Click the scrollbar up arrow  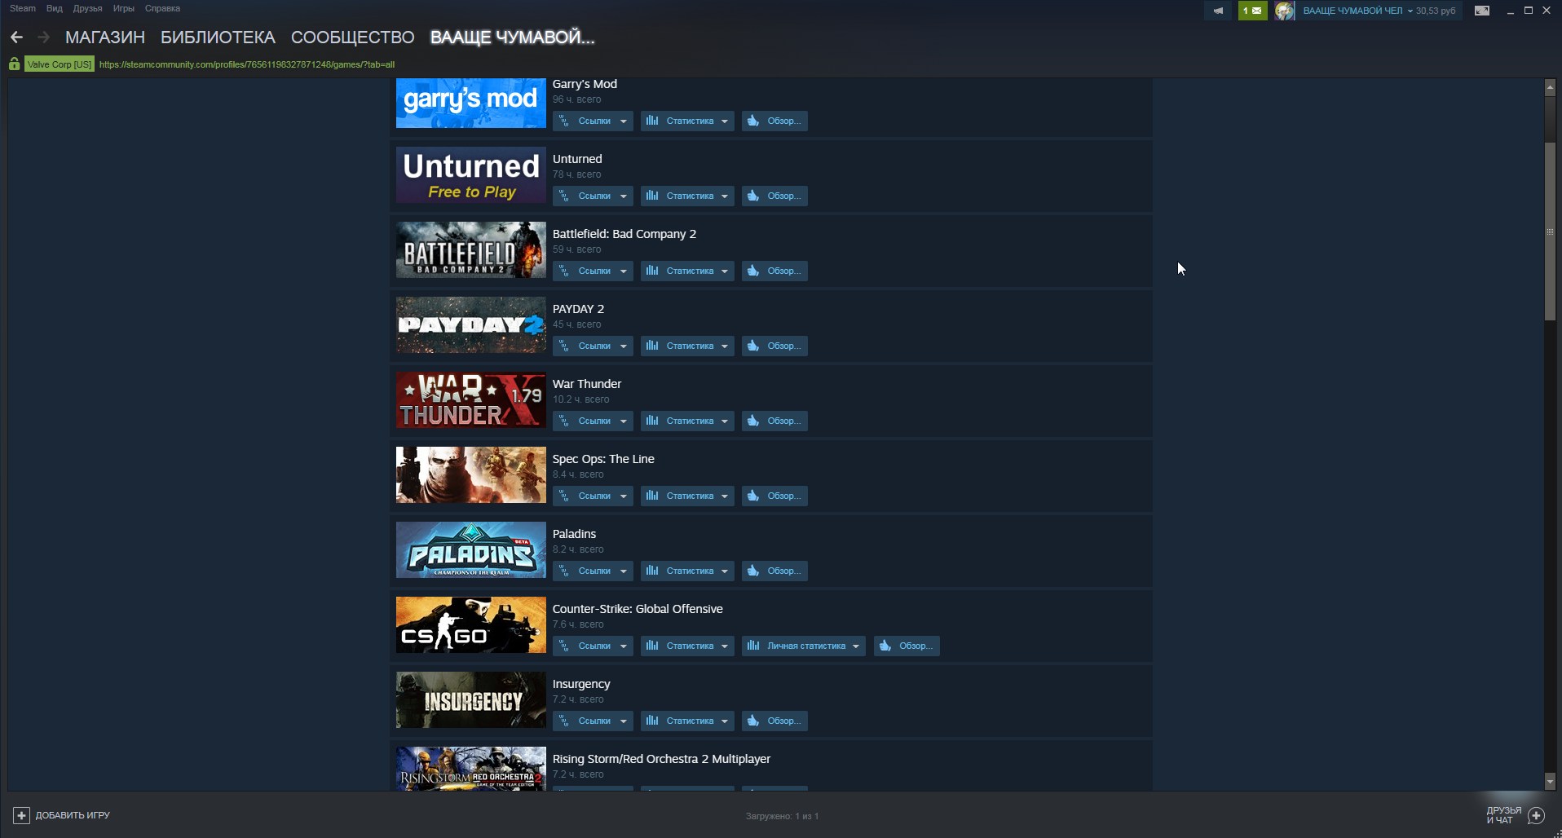click(1550, 86)
